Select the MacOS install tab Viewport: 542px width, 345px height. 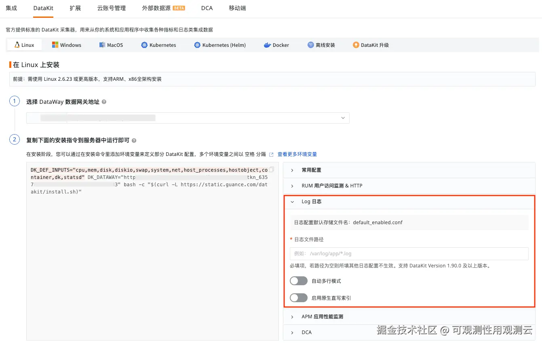coord(111,45)
